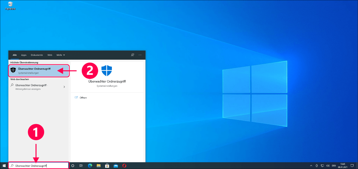The image size is (358, 169).
Task: Launch Microsoft Edge from the taskbar
Action: (90, 166)
